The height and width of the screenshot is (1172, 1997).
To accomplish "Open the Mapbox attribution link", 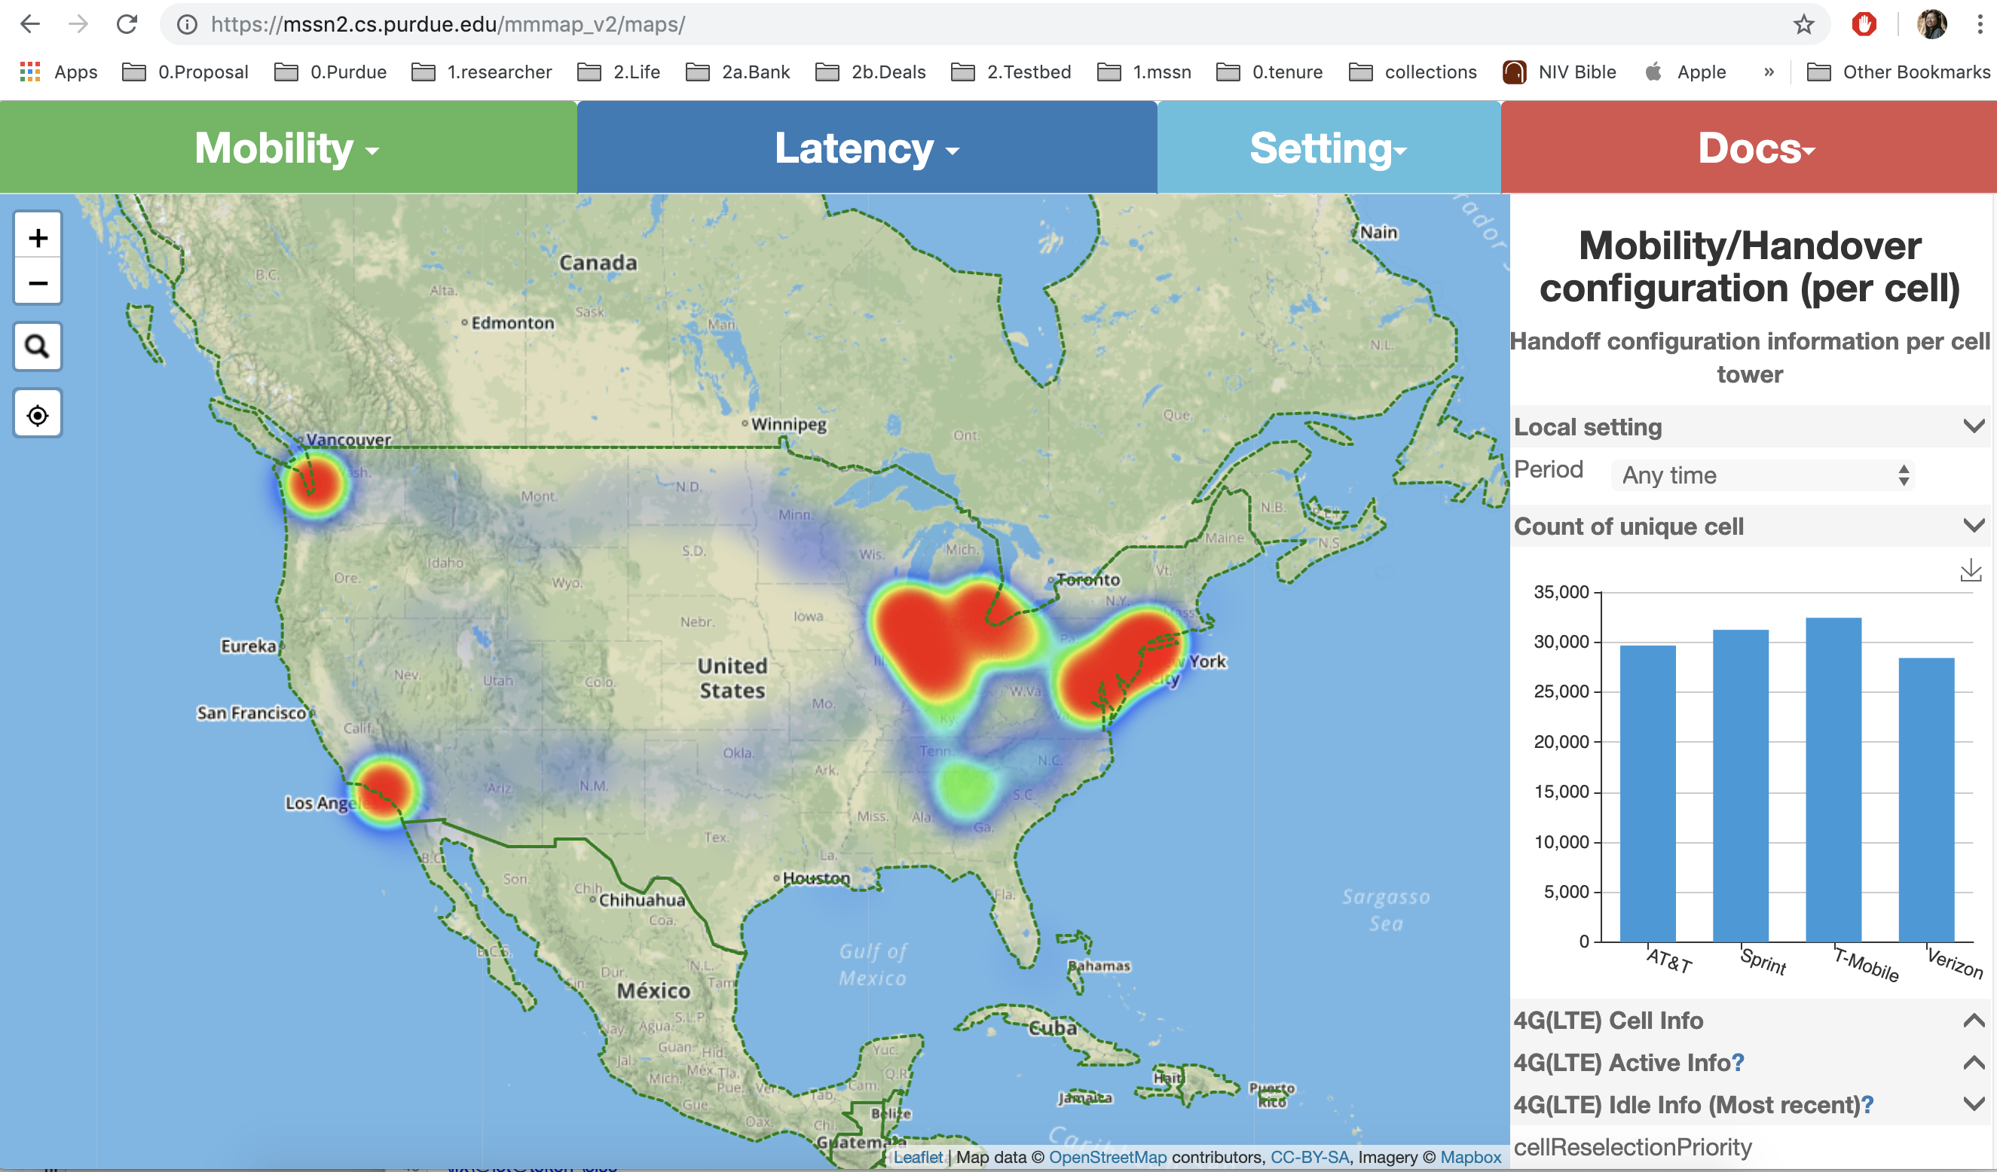I will [x=1470, y=1156].
